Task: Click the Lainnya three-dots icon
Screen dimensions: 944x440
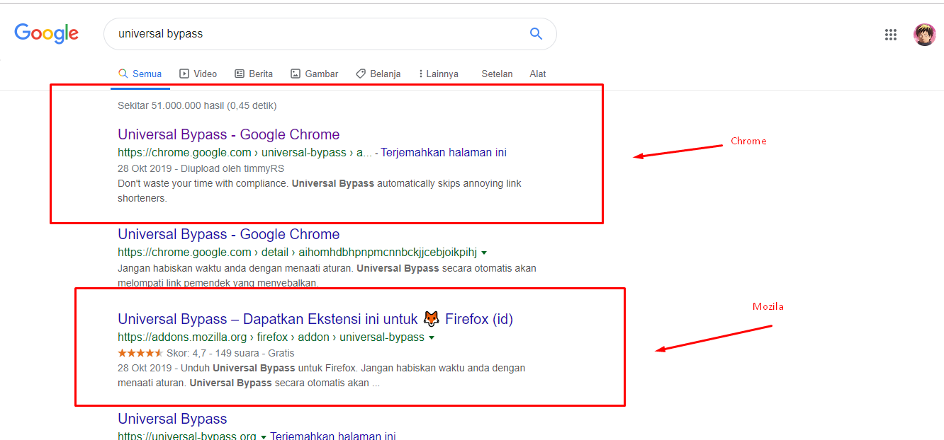Action: tap(421, 74)
